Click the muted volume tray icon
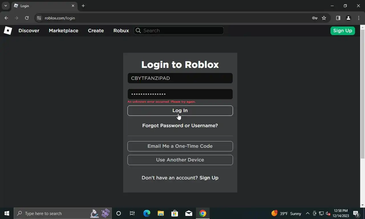This screenshot has height=219, width=365. tap(328, 213)
